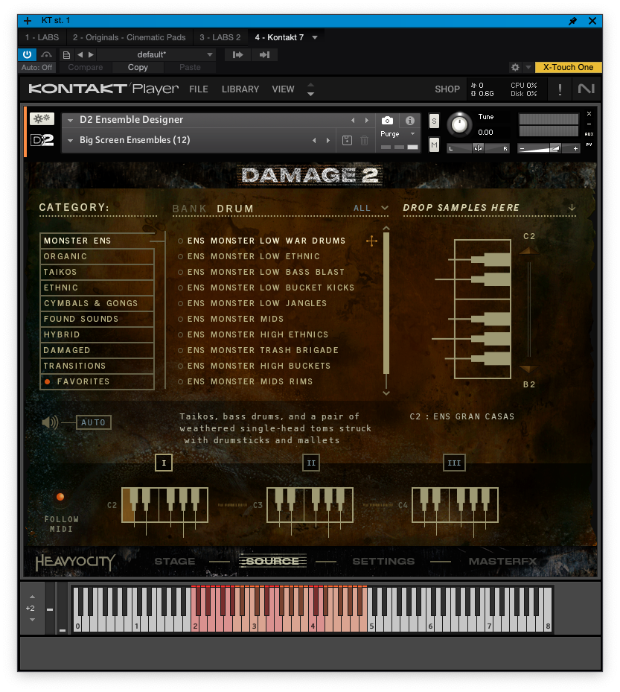Click the exclamation alert icon

point(560,89)
